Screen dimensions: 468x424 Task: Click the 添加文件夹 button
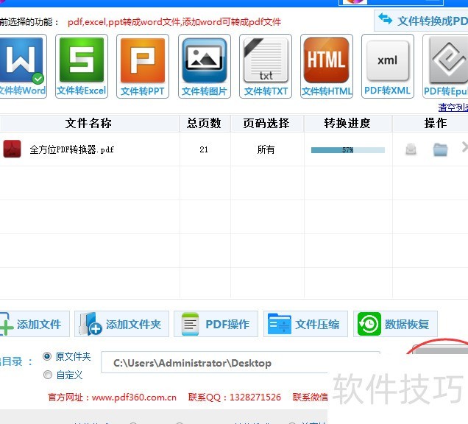click(121, 324)
